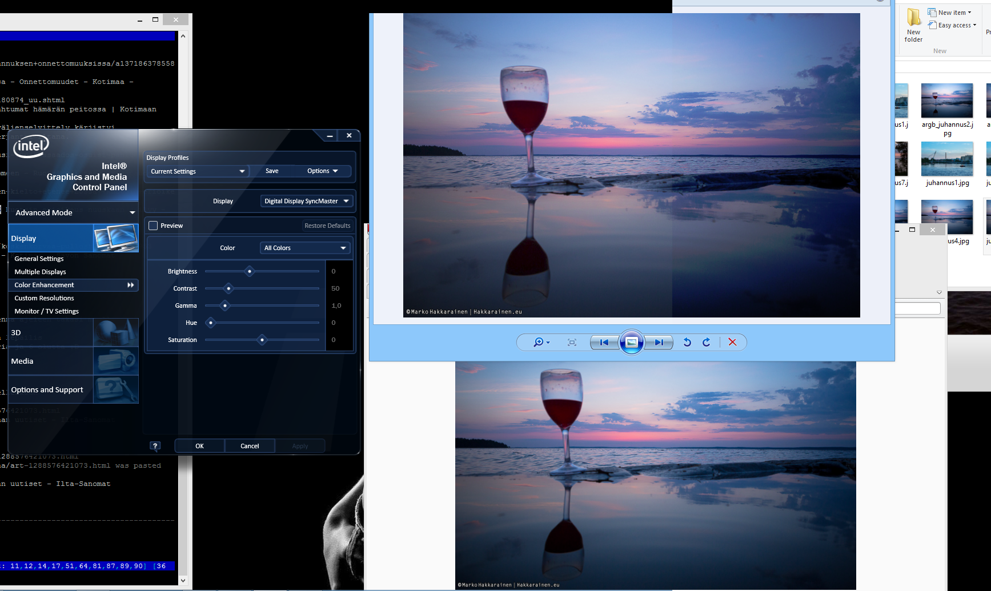This screenshot has width=991, height=591.
Task: Start slideshow with center round button
Action: click(631, 342)
